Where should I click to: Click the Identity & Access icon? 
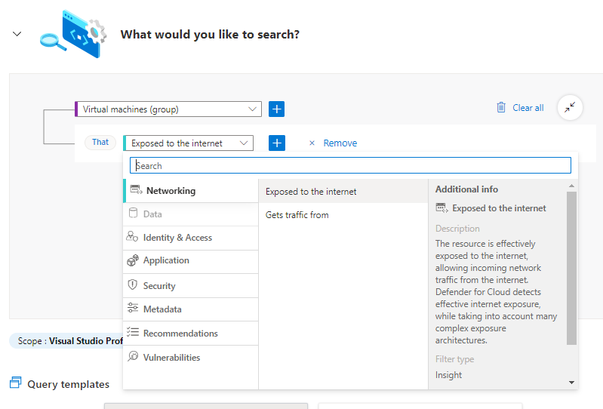[x=133, y=237]
